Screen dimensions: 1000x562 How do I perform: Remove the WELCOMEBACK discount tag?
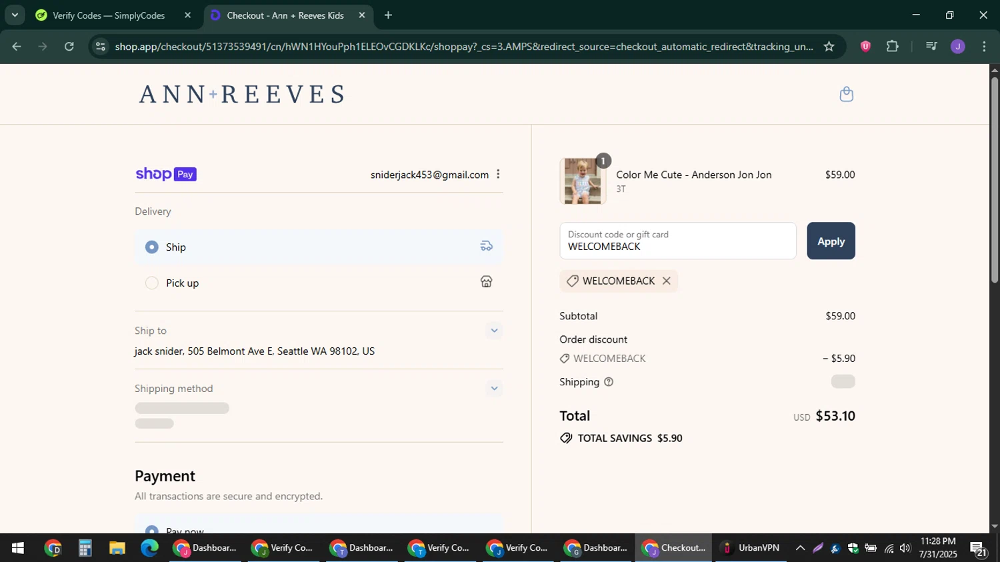(666, 281)
